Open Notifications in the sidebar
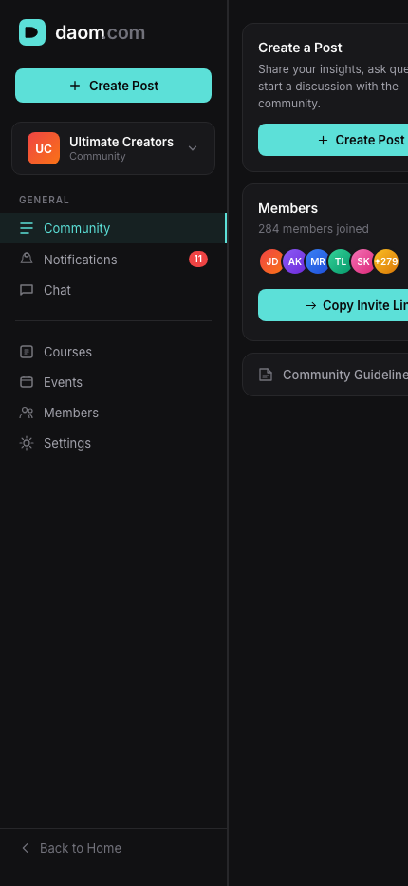 pyautogui.click(x=114, y=260)
